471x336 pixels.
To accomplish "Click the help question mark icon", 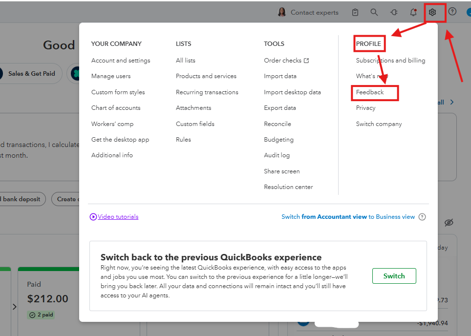I will tap(452, 11).
